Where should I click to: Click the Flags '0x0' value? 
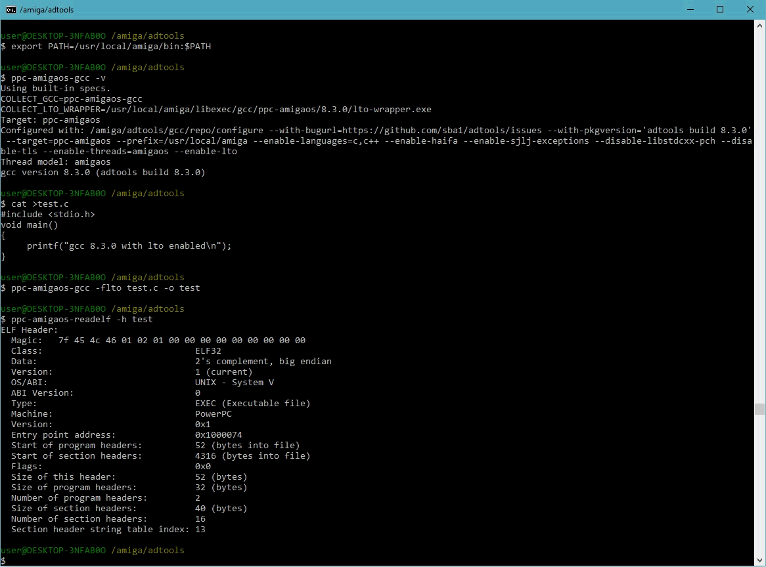pos(203,467)
